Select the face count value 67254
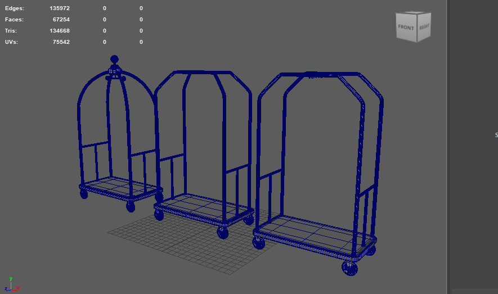This screenshot has width=498, height=294. tap(61, 19)
